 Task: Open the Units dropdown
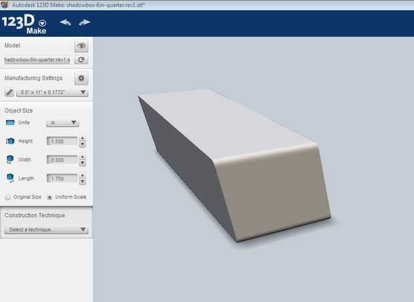coord(63,122)
